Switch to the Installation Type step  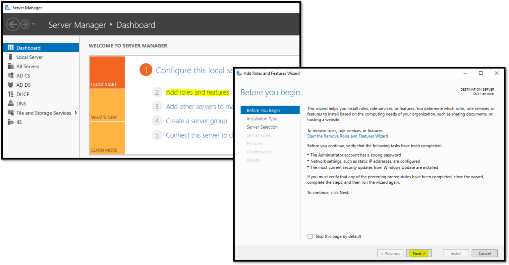click(262, 118)
